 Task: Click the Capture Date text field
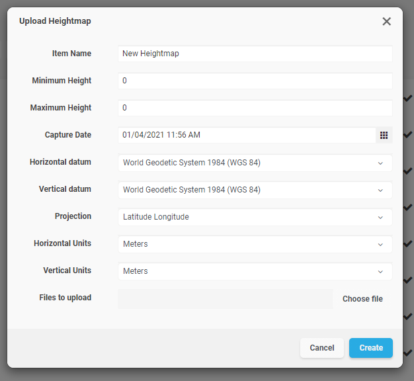pos(246,135)
